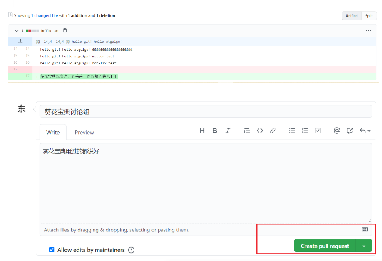Viewport: 382px width, 261px height.
Task: Click the Markdown supported icon
Action: (365, 229)
